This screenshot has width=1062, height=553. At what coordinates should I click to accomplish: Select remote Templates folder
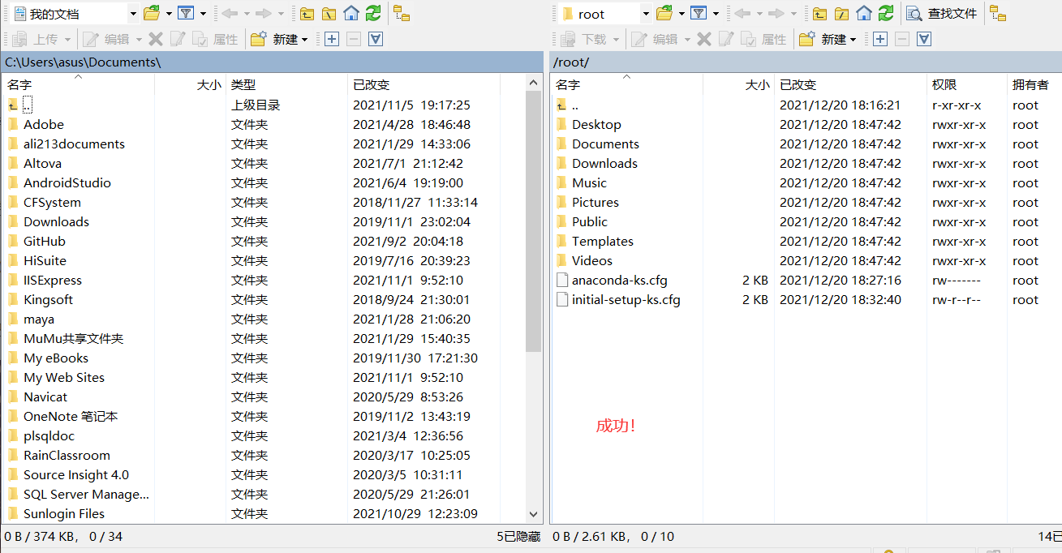tap(602, 241)
